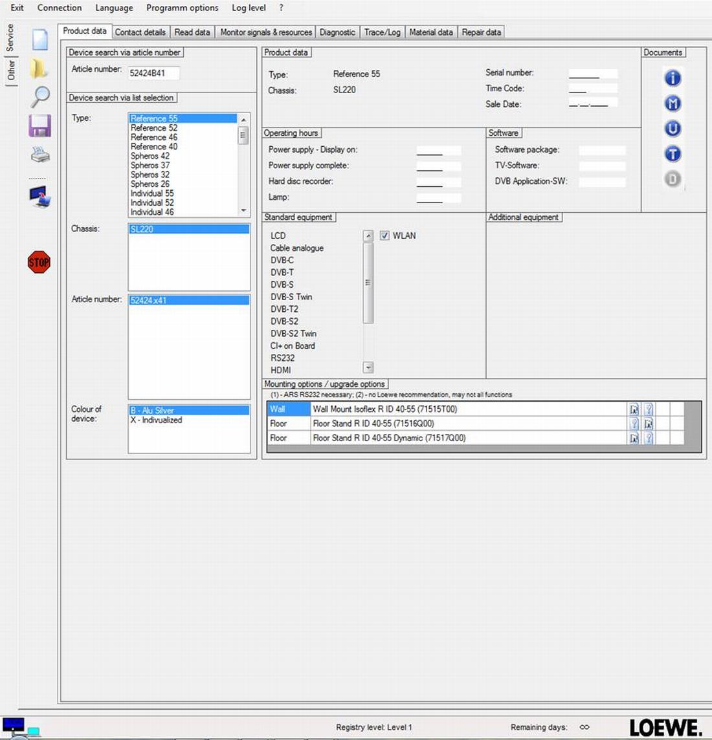712x740 pixels.
Task: Click the Article number input field
Action: tap(153, 73)
